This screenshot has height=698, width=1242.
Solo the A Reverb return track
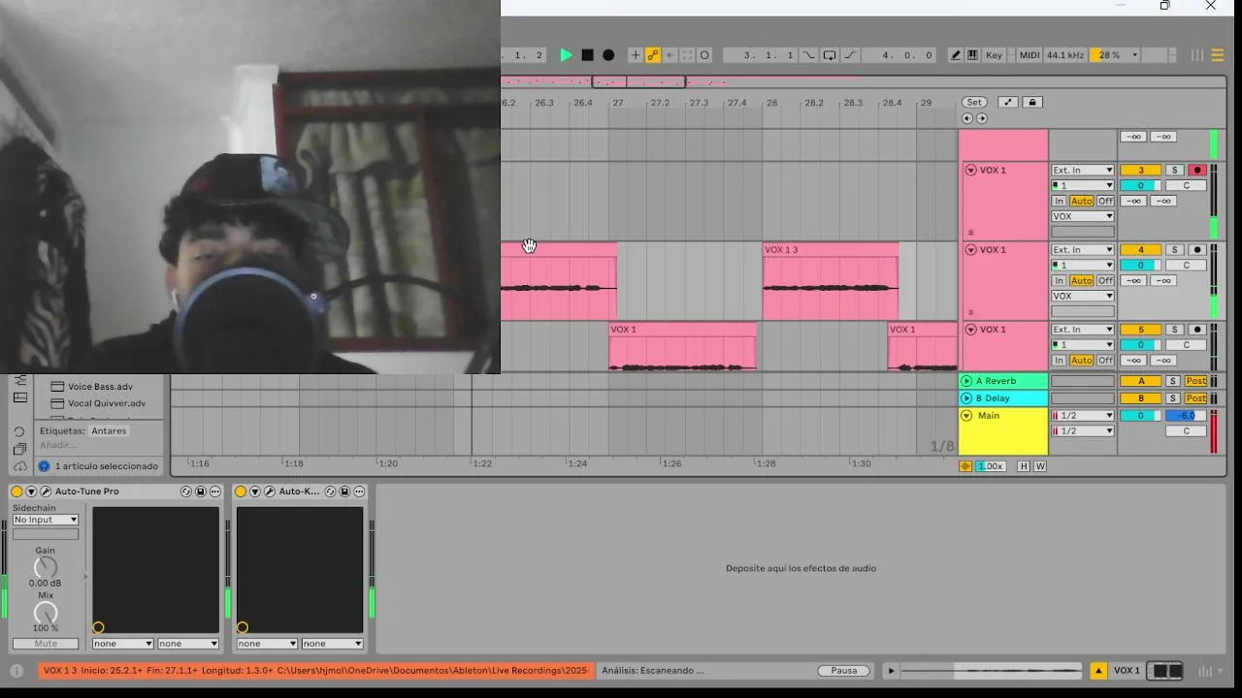[1172, 381]
